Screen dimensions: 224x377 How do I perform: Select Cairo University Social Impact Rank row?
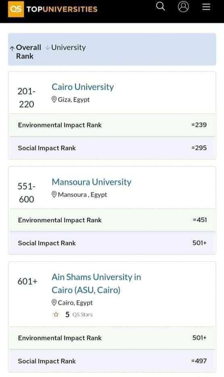(x=112, y=148)
